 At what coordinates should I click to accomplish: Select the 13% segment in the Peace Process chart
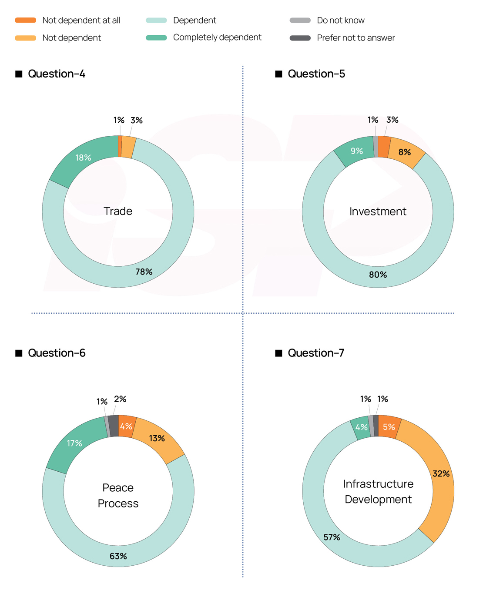coord(157,438)
